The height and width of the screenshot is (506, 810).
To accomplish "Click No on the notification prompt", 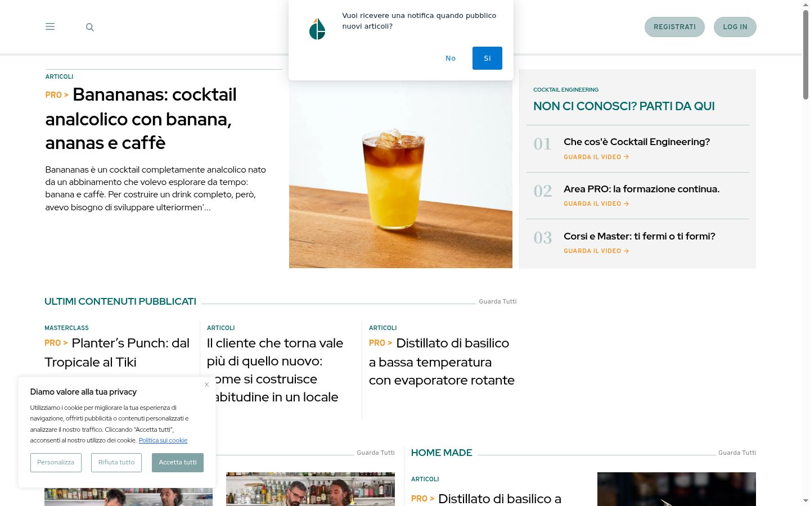I will [451, 58].
